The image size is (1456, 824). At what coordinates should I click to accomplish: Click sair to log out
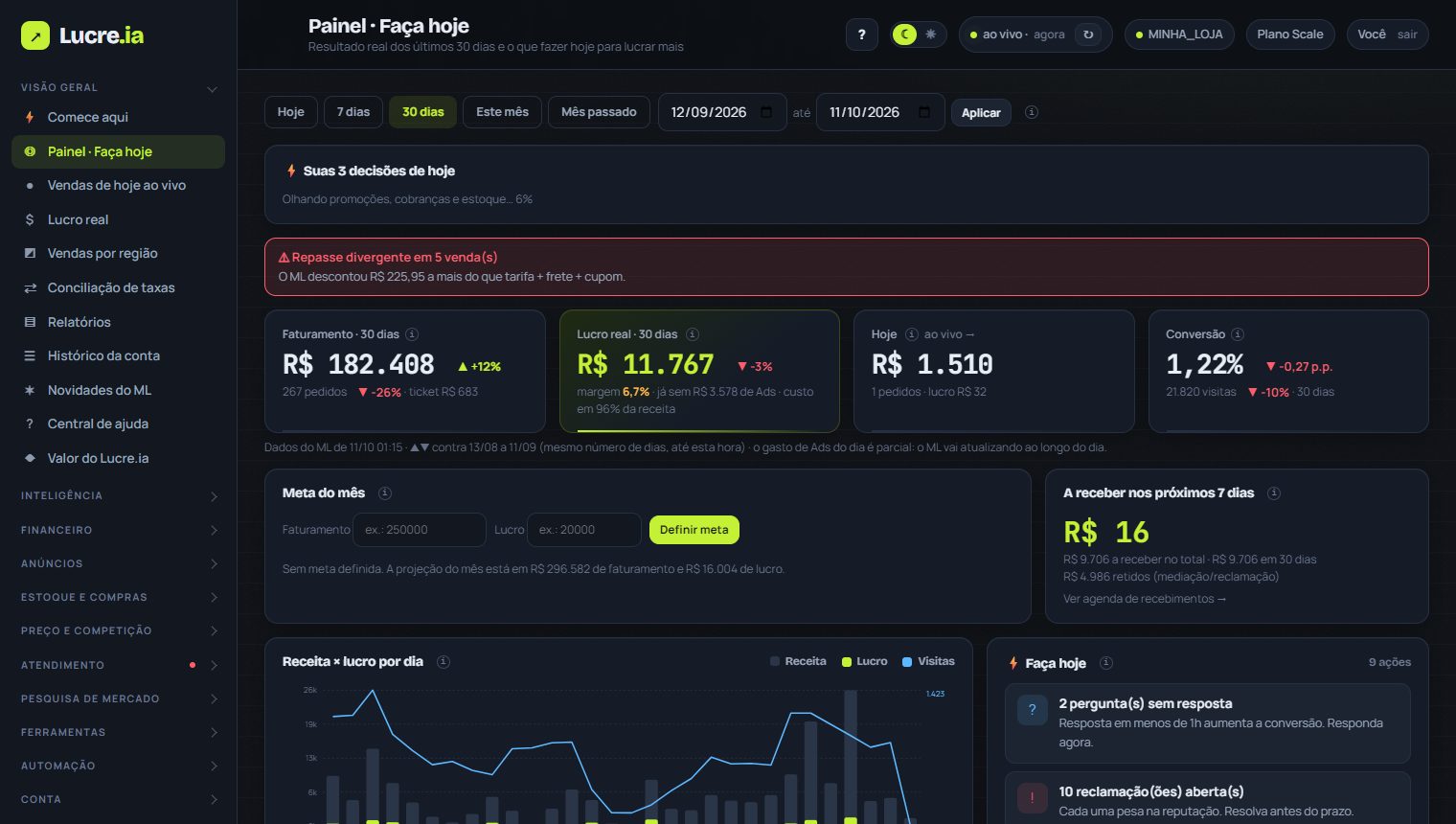pyautogui.click(x=1407, y=34)
